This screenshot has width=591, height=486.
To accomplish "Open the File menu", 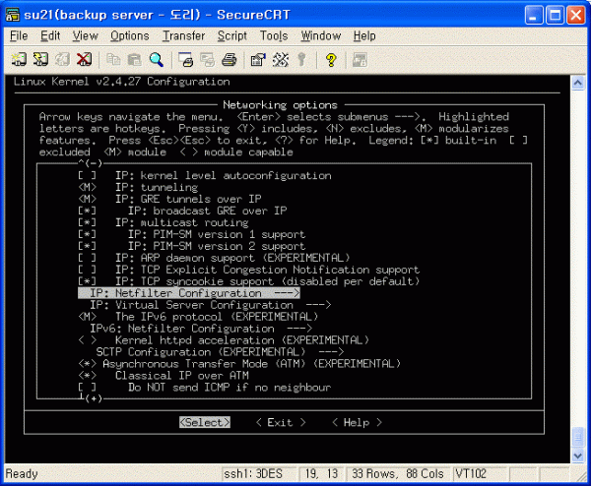I will (19, 35).
